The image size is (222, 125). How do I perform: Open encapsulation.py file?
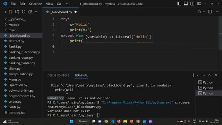click(x=21, y=74)
